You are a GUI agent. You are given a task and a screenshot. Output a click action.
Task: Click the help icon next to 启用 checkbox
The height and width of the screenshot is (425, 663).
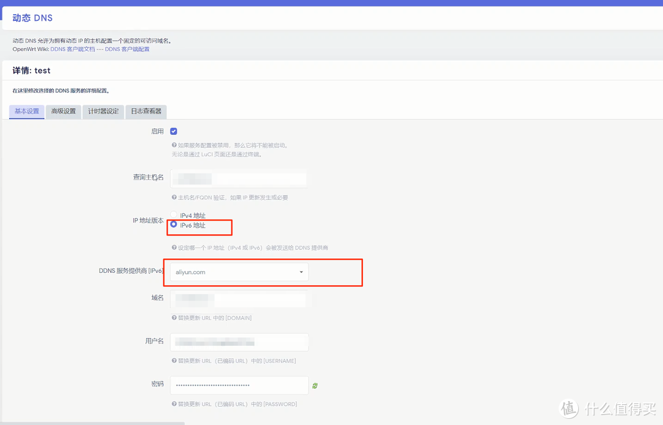click(x=173, y=145)
